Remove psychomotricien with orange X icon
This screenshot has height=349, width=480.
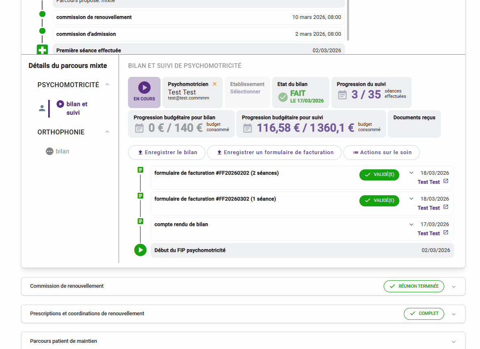pyautogui.click(x=214, y=84)
